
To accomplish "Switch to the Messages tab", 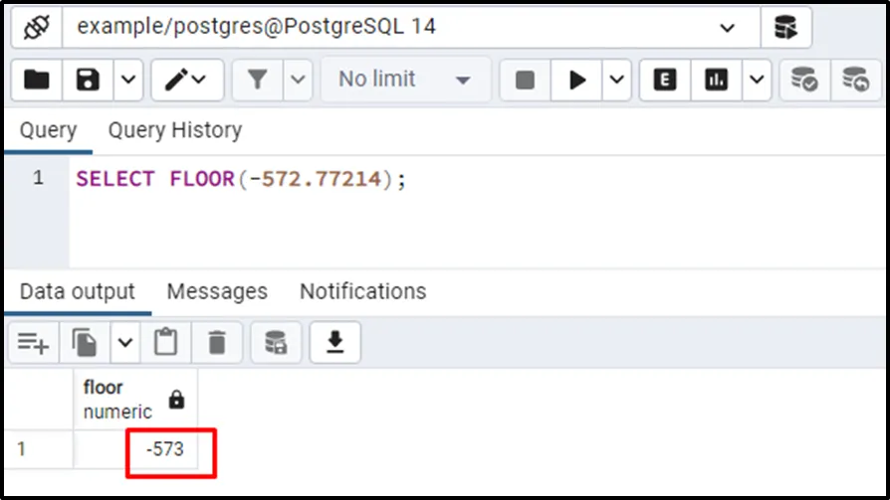I will (x=217, y=291).
